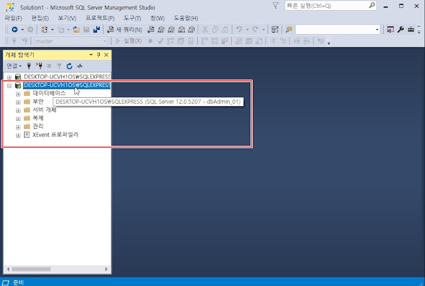Click the Database Engine Query icon

[151, 29]
